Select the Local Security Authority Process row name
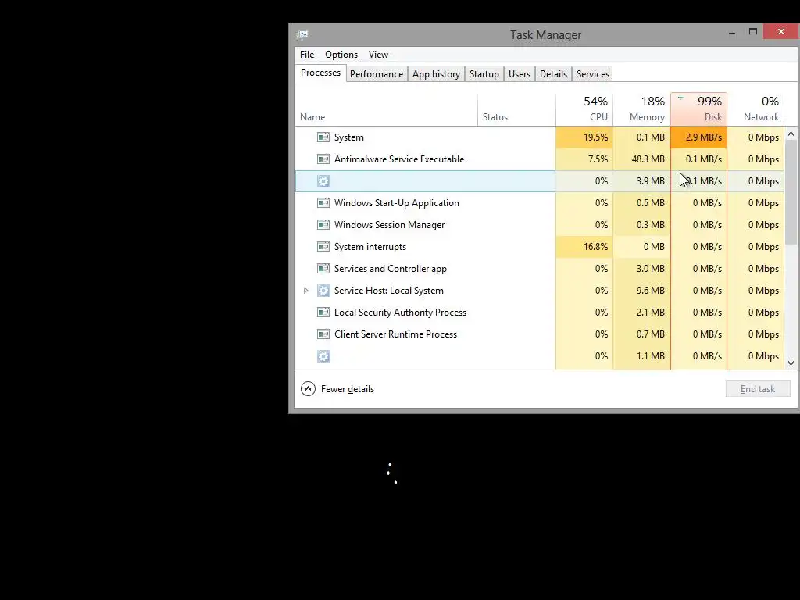The height and width of the screenshot is (600, 800). pyautogui.click(x=400, y=312)
